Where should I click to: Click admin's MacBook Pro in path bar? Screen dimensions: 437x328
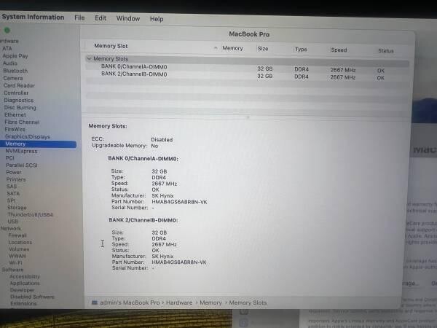(x=130, y=302)
